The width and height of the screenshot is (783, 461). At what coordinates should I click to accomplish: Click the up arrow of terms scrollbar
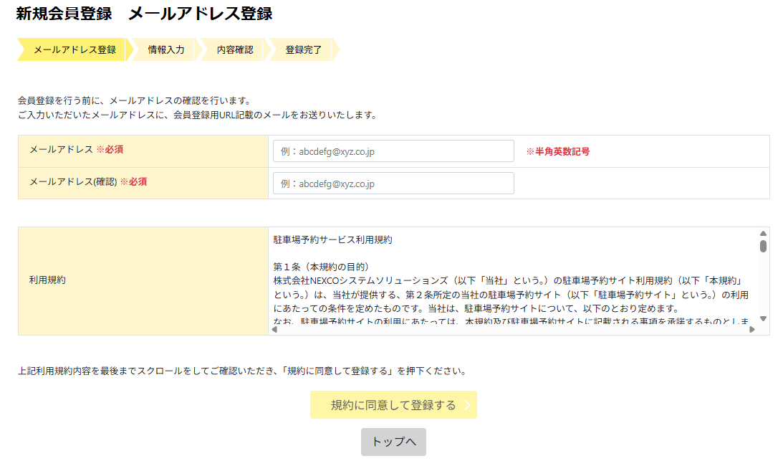pyautogui.click(x=763, y=233)
